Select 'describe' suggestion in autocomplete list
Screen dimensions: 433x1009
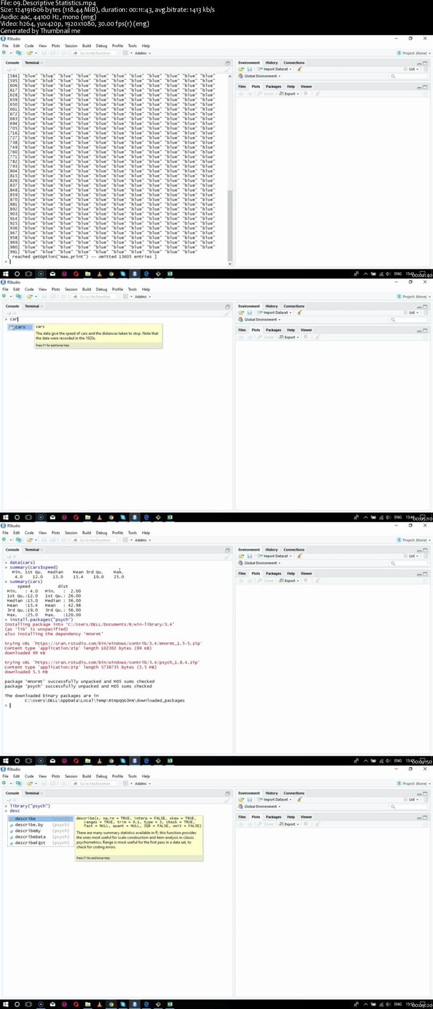40,818
